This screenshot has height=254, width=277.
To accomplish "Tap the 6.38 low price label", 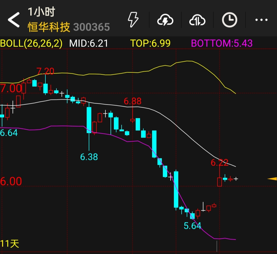I will pos(89,157).
